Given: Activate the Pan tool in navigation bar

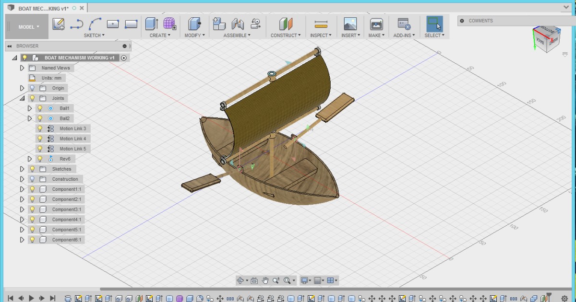Looking at the screenshot, I should [x=265, y=280].
